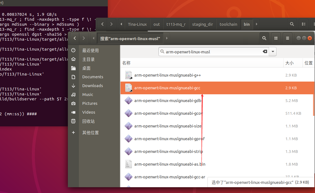Click the Downloads arrow icon
Screen dimensions: 315x193
pyautogui.click(x=73, y=86)
